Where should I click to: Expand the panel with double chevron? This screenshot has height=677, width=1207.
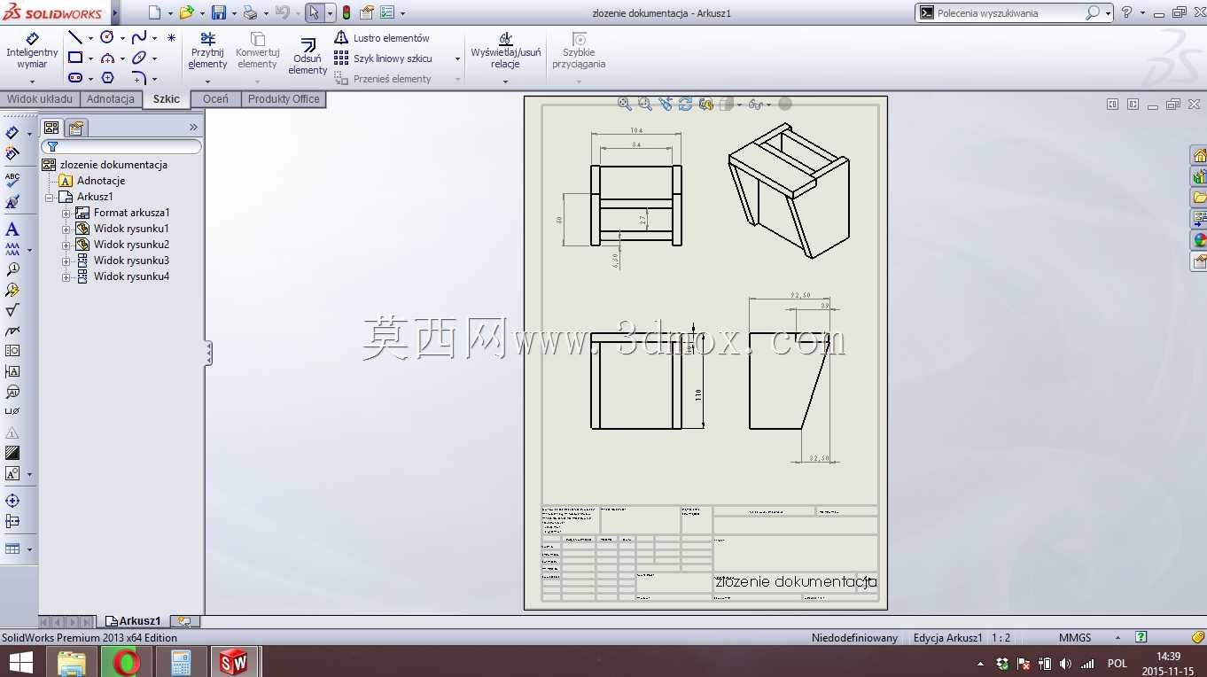click(x=193, y=127)
